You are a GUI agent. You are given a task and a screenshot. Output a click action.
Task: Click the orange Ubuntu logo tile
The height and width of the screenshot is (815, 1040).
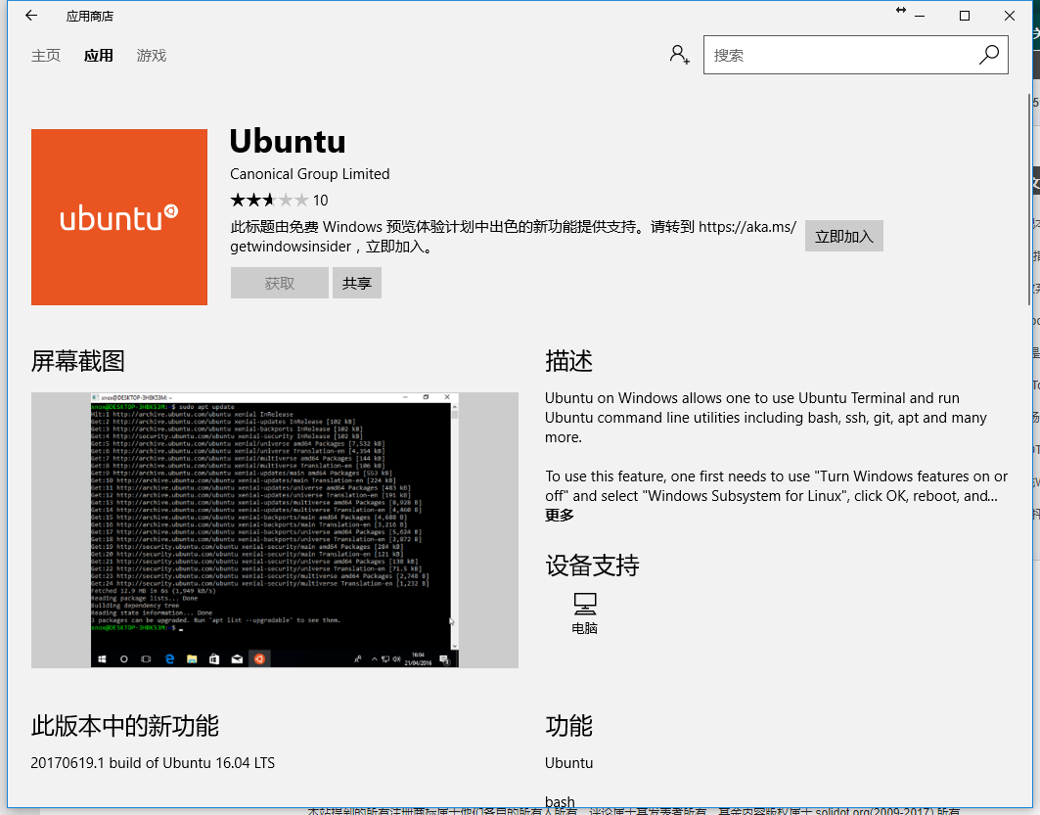click(x=119, y=217)
